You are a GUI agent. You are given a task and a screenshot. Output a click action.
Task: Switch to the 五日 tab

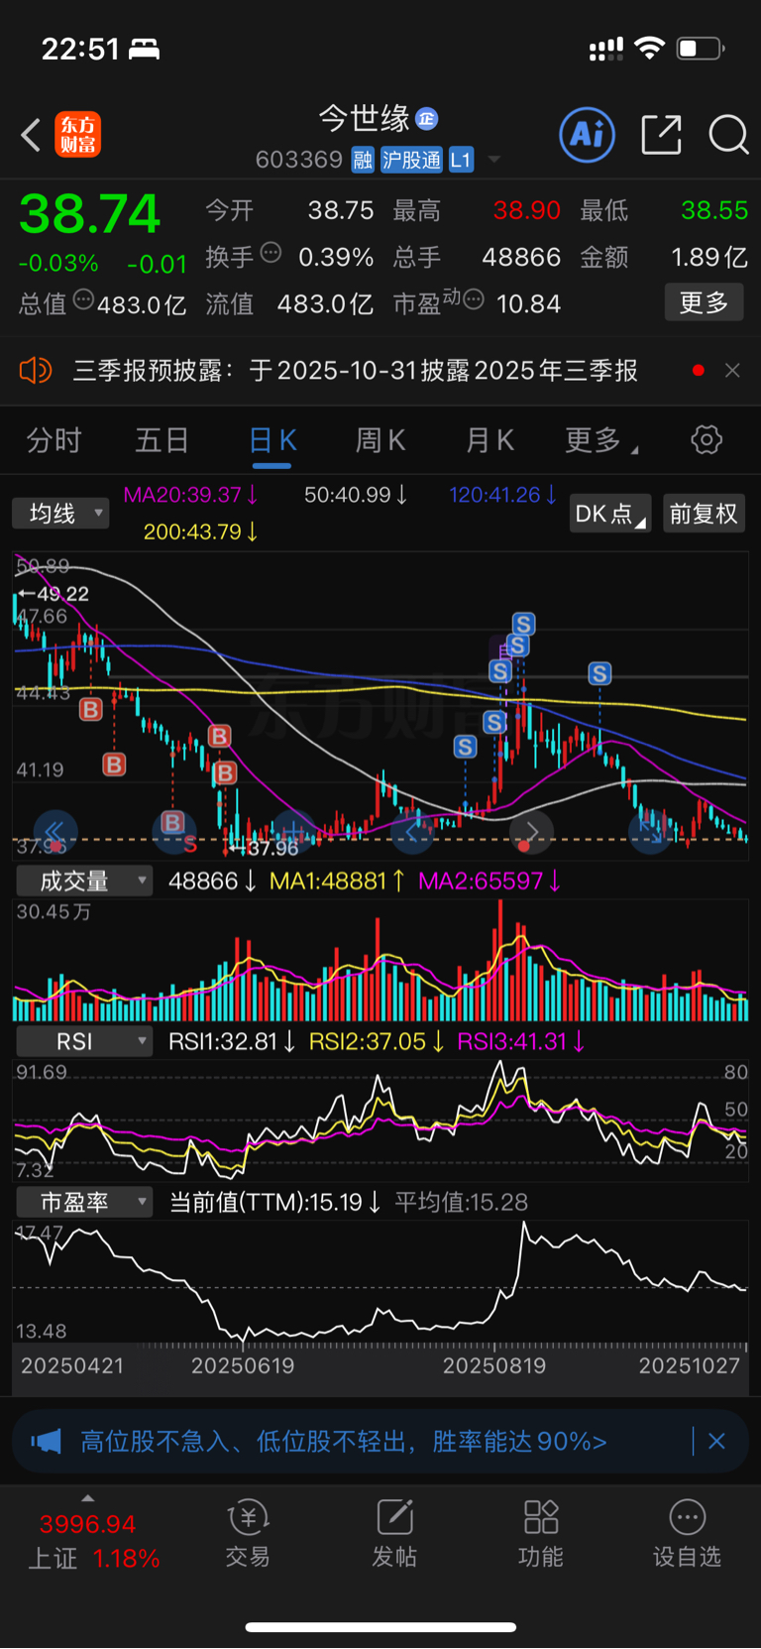tap(162, 440)
